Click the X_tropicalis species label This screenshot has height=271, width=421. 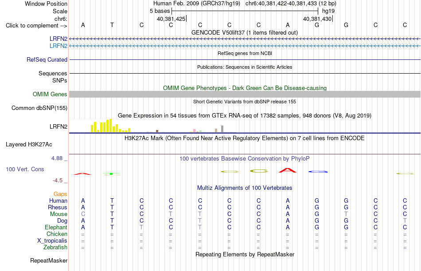[52, 241]
